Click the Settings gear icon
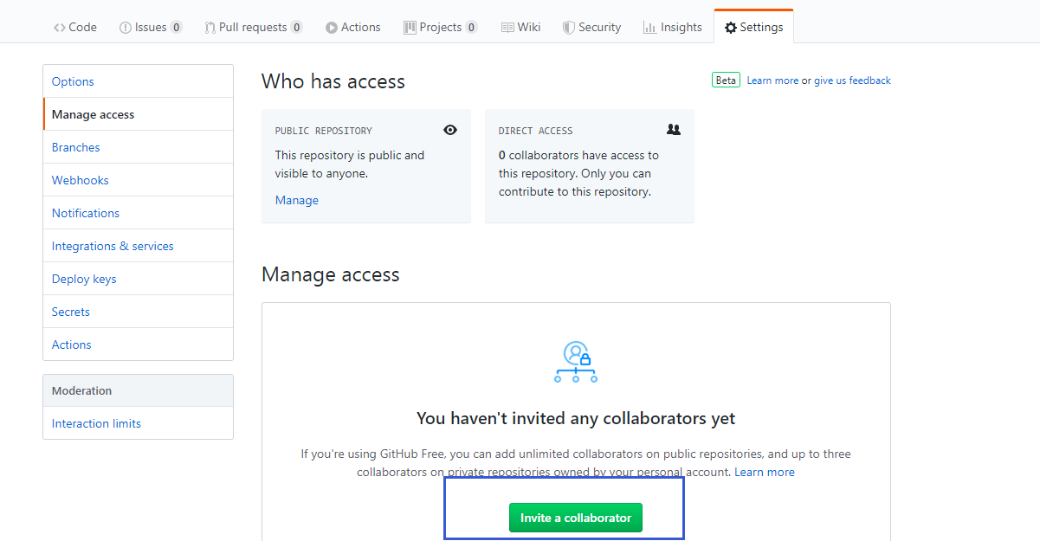Screen dimensions: 1040x541 [731, 28]
